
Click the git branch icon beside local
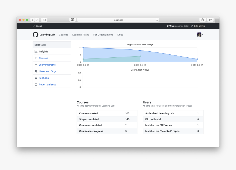tap(33, 26)
